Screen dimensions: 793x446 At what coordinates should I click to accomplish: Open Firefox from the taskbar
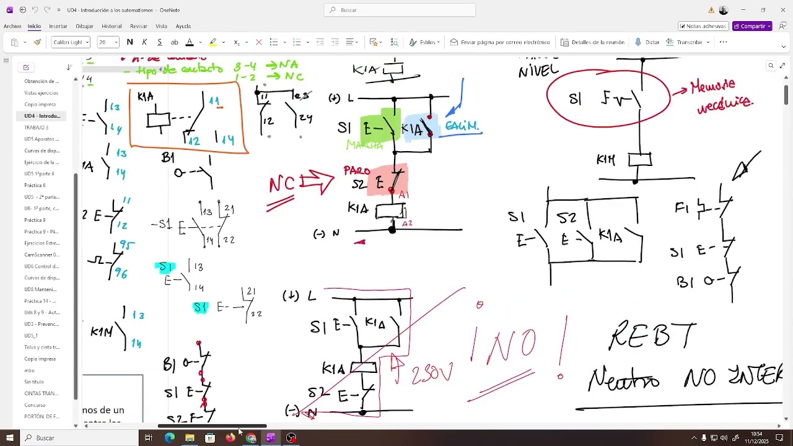point(230,438)
